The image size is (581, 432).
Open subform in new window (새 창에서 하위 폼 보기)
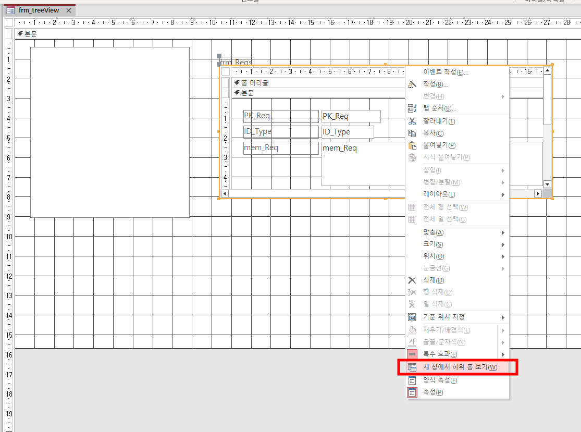pos(460,367)
